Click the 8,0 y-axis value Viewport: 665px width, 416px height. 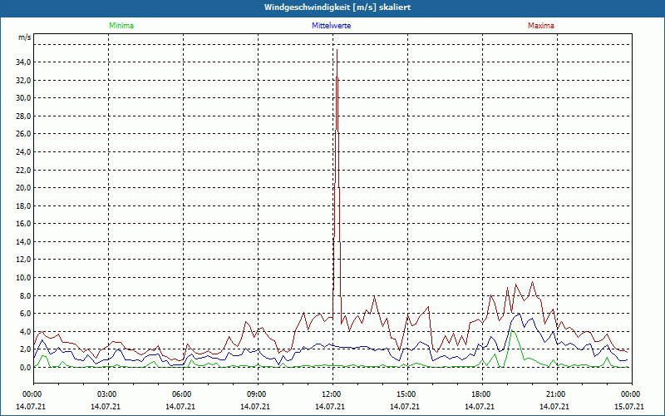[x=25, y=296]
